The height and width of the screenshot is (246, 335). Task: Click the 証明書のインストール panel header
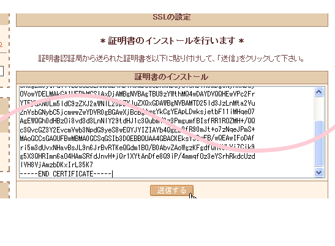click(x=172, y=77)
